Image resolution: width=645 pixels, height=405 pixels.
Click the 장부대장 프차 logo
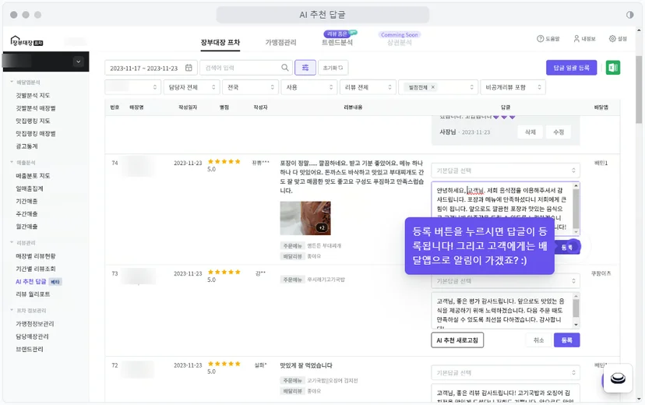[x=26, y=41]
